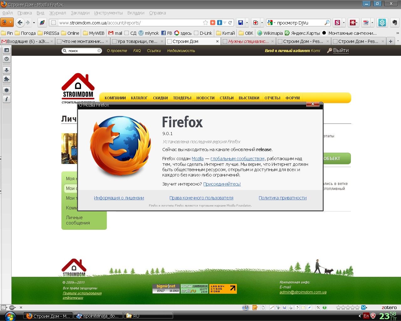
Task: Open the Инструменты menu
Action: coord(108,13)
